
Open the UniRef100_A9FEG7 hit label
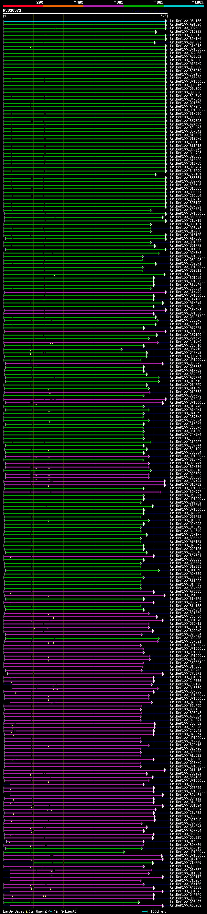click(x=185, y=42)
